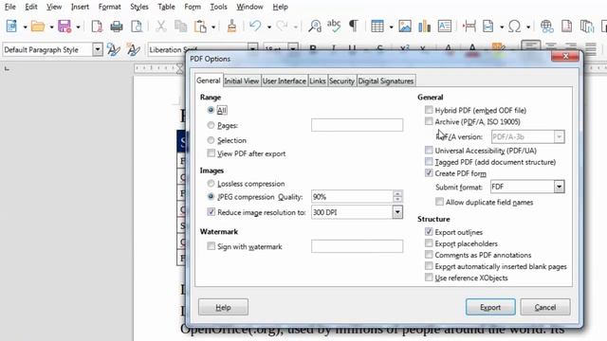Screen dimensions: 607x341
Task: Click the watermark text input field
Action: (x=357, y=246)
